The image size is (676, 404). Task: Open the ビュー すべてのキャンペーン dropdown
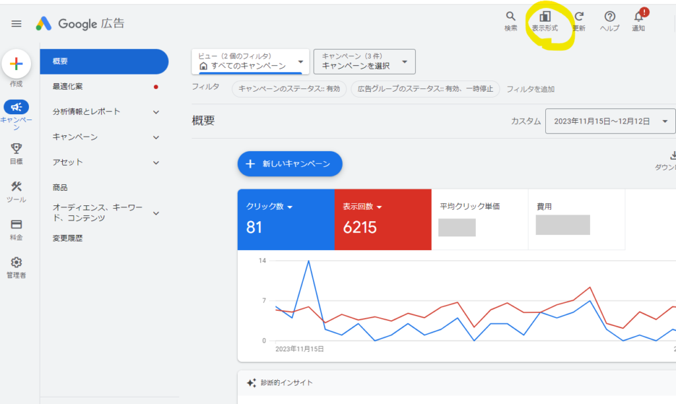(250, 61)
